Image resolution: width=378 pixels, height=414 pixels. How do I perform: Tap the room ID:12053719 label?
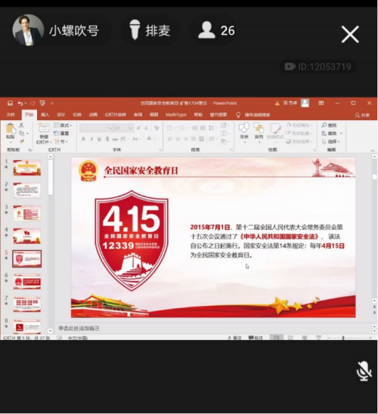tap(318, 66)
